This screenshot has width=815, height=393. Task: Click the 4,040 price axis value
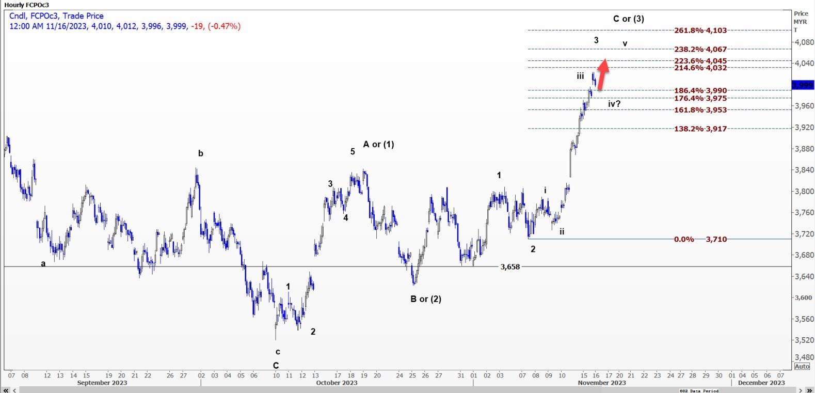pyautogui.click(x=805, y=64)
